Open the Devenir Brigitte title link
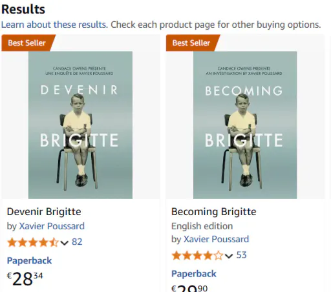331x292 pixels. pyautogui.click(x=44, y=212)
